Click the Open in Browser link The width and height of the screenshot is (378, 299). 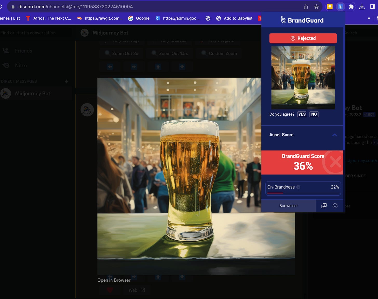[114, 280]
